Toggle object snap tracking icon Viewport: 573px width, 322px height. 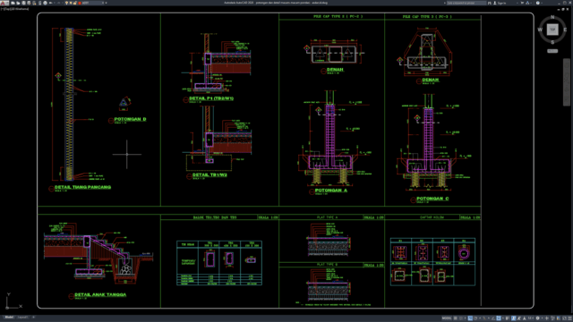pyautogui.click(x=492, y=318)
